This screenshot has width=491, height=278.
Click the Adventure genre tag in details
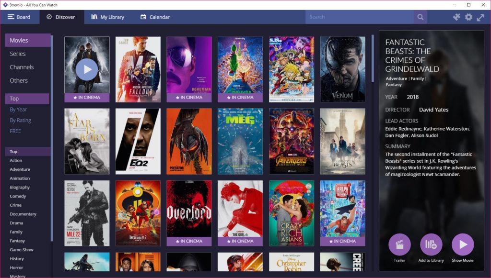397,79
